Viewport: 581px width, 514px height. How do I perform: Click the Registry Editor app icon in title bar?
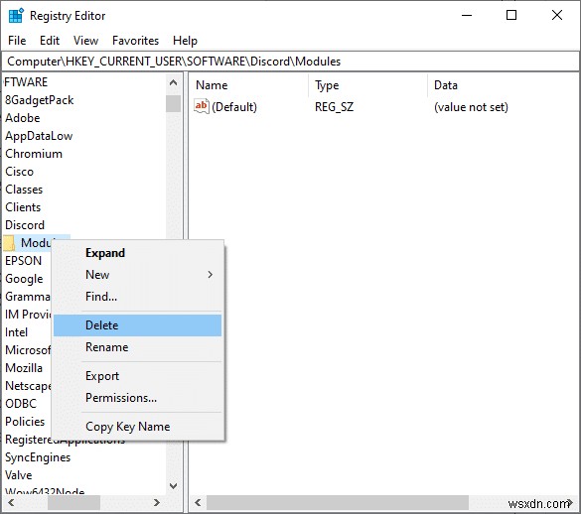click(x=16, y=16)
